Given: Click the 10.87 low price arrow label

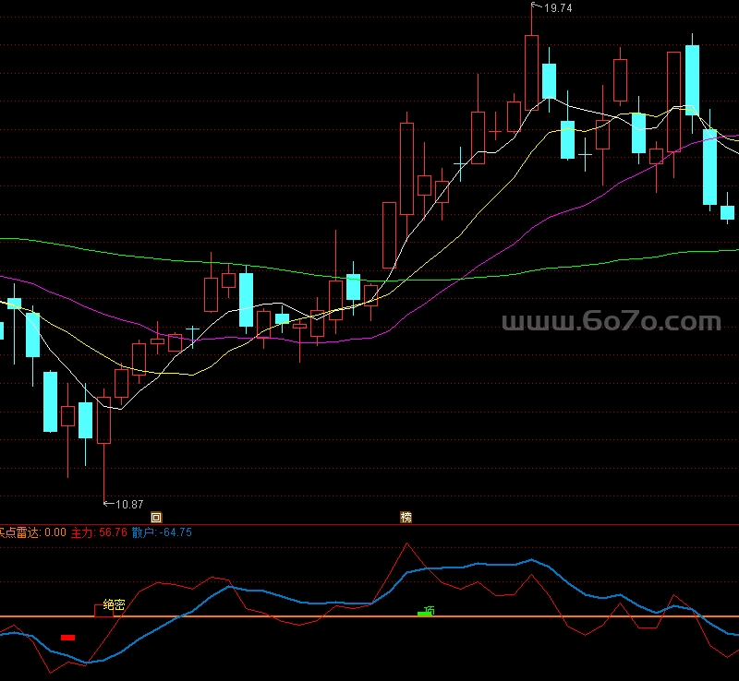Looking at the screenshot, I should click(124, 505).
